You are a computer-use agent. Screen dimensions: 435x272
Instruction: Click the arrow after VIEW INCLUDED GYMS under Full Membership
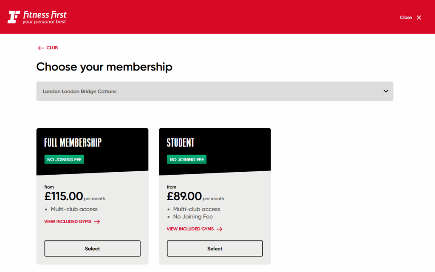[98, 221]
